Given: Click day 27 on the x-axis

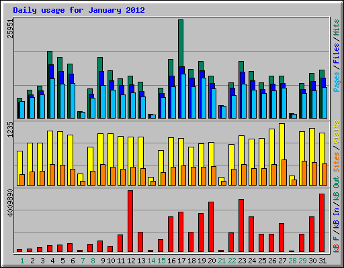Looking at the screenshot, I should click(282, 261).
